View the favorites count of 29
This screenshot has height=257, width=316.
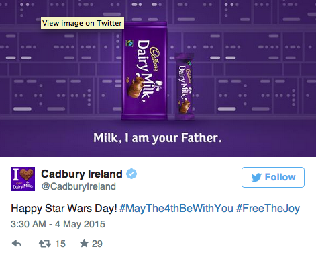97,244
